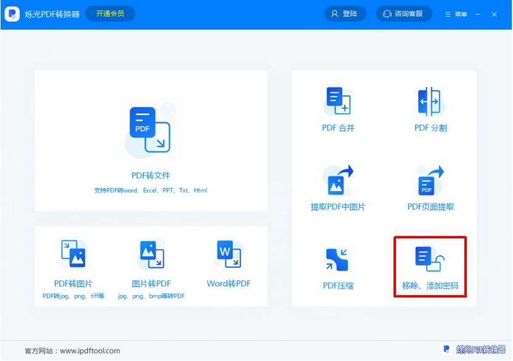Click the 移除、添加密码 label
Viewport: 513px width, 361px height.
(x=430, y=286)
